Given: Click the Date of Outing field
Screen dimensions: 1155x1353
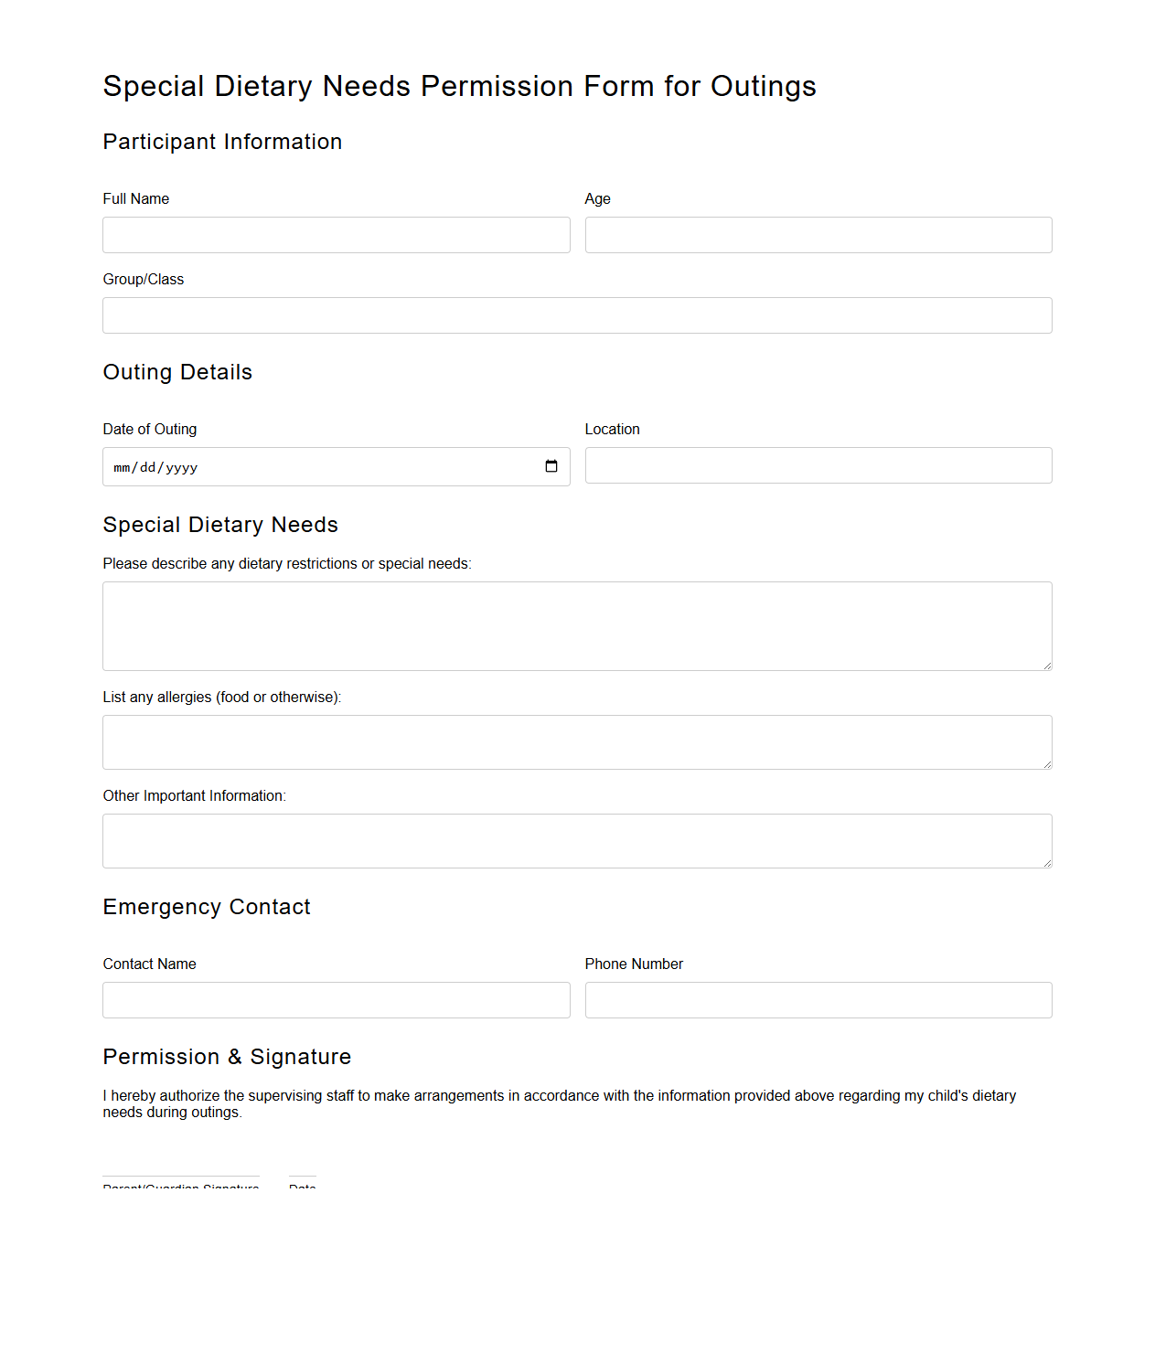Looking at the screenshot, I should coord(274,466).
